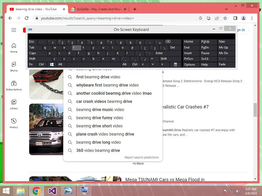Toggle Fade key on On-Screen Keyboard

coord(226,64)
